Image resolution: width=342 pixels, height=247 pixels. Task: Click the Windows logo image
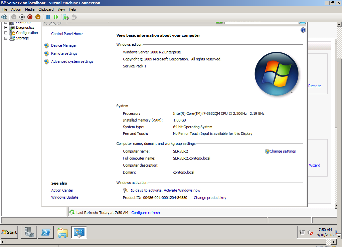276,74
